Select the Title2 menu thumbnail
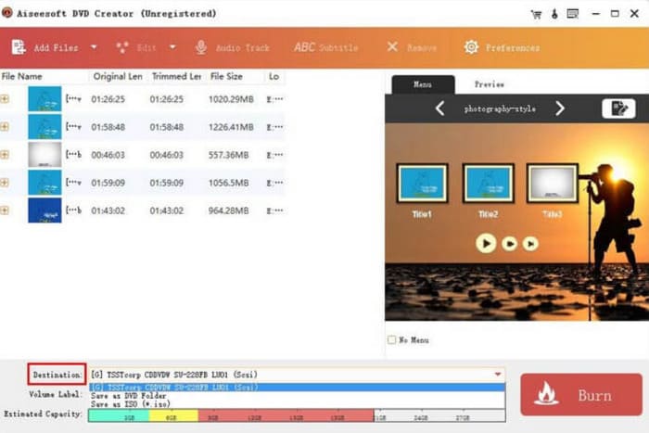Screen dimensions: 649x433 coord(489,184)
